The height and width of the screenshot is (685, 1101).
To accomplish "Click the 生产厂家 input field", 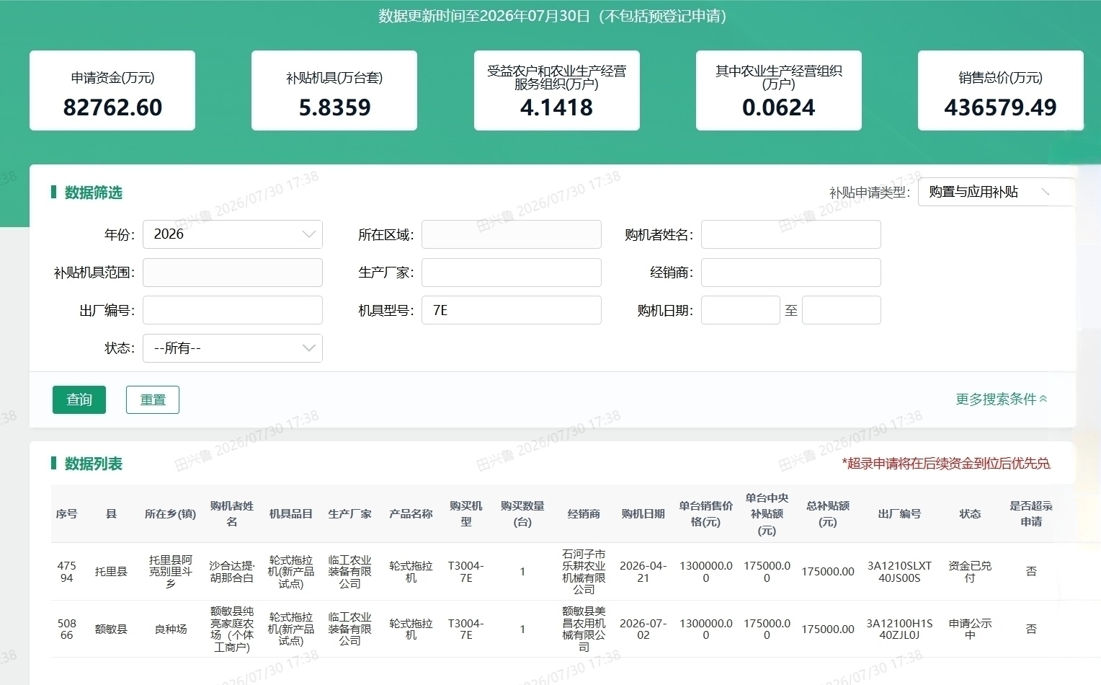I will click(512, 273).
